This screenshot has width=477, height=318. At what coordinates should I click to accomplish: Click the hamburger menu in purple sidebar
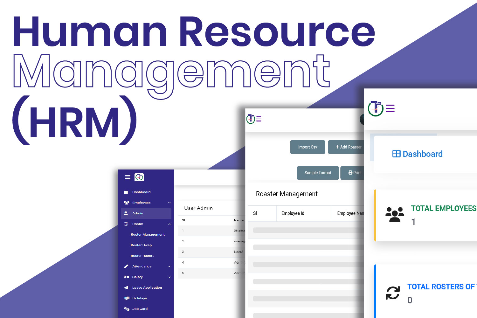pos(128,177)
